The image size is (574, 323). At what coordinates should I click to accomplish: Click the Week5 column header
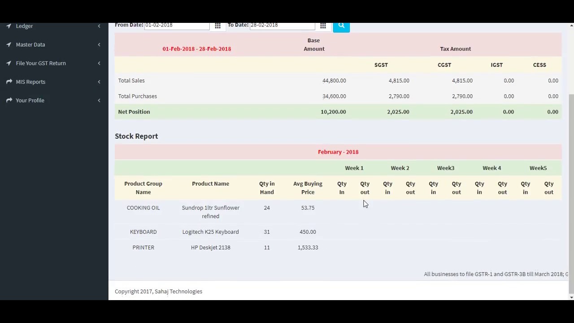tap(538, 168)
